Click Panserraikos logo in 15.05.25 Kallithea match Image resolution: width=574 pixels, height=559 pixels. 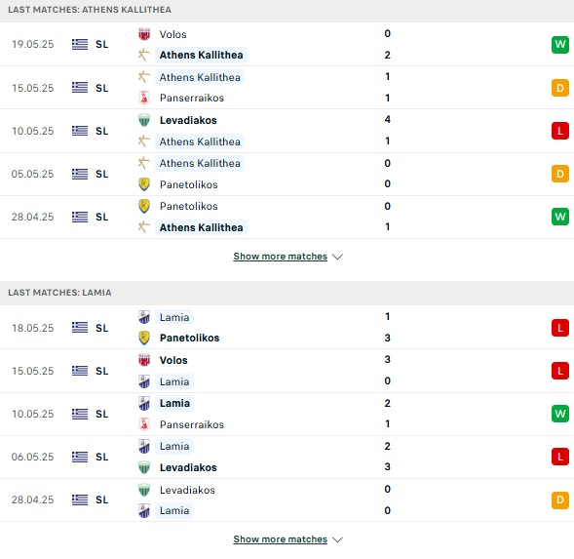click(144, 98)
